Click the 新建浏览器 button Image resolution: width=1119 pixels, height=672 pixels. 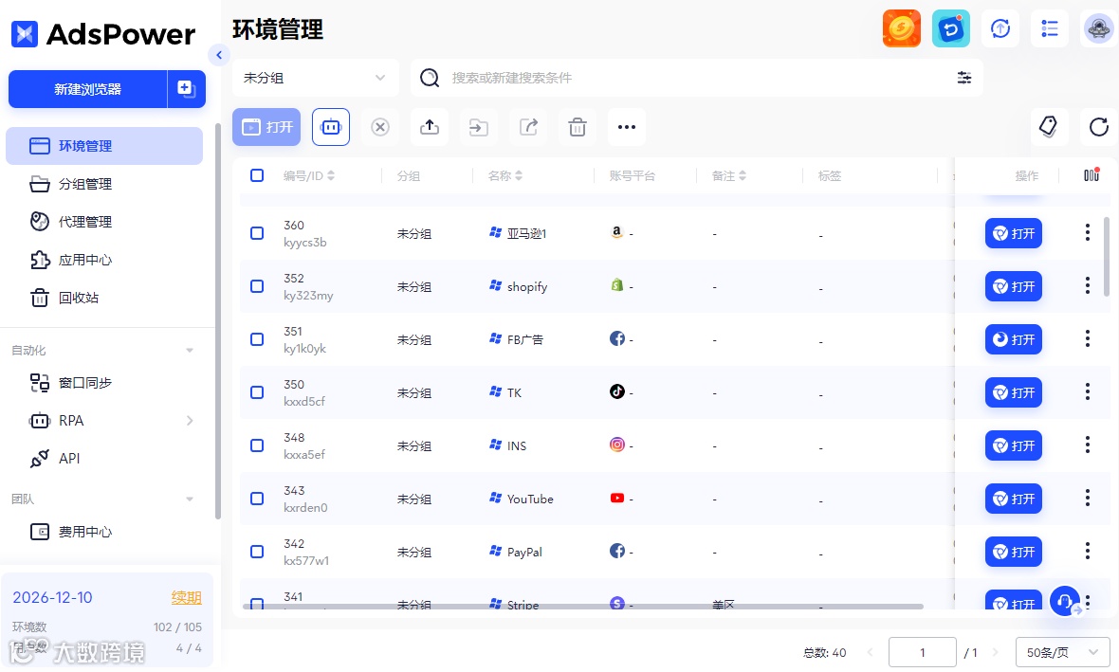tap(88, 89)
